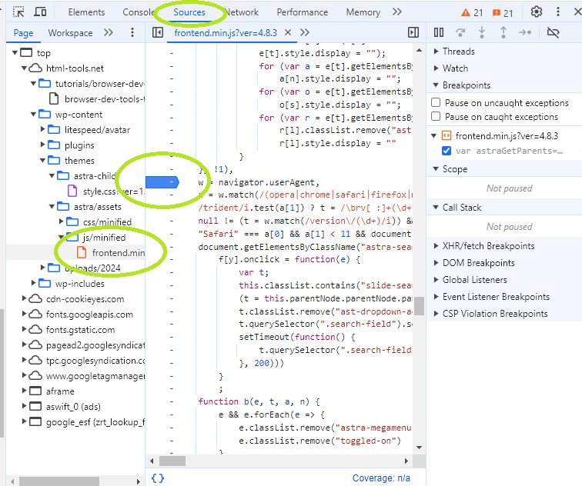
Task: Expand css/minified folder
Action: click(61, 221)
